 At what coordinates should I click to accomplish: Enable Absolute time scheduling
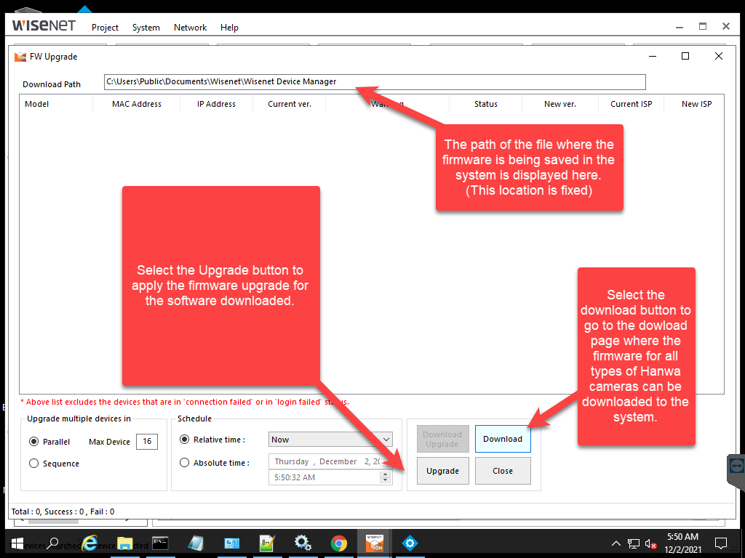185,462
